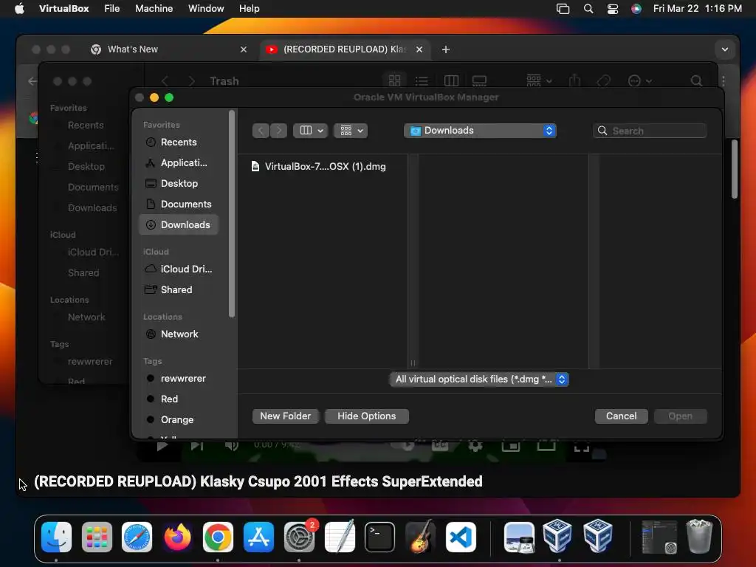Image resolution: width=756 pixels, height=567 pixels.
Task: Close the What's New tab
Action: (244, 49)
